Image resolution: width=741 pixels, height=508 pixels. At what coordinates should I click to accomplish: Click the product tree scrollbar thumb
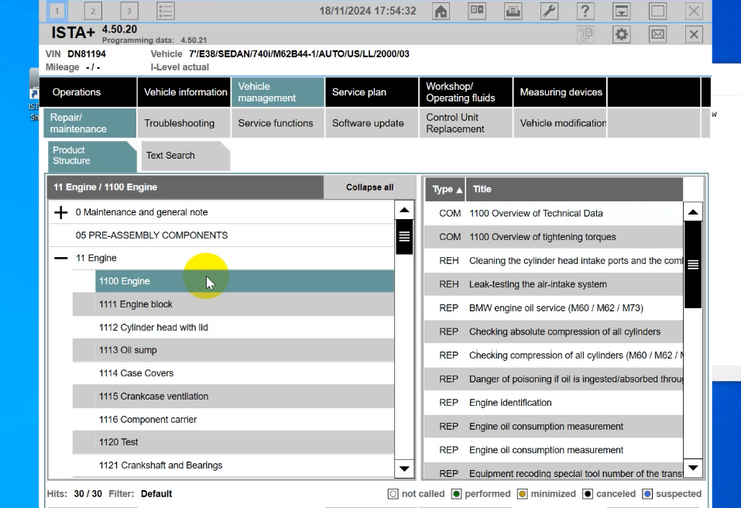(404, 237)
